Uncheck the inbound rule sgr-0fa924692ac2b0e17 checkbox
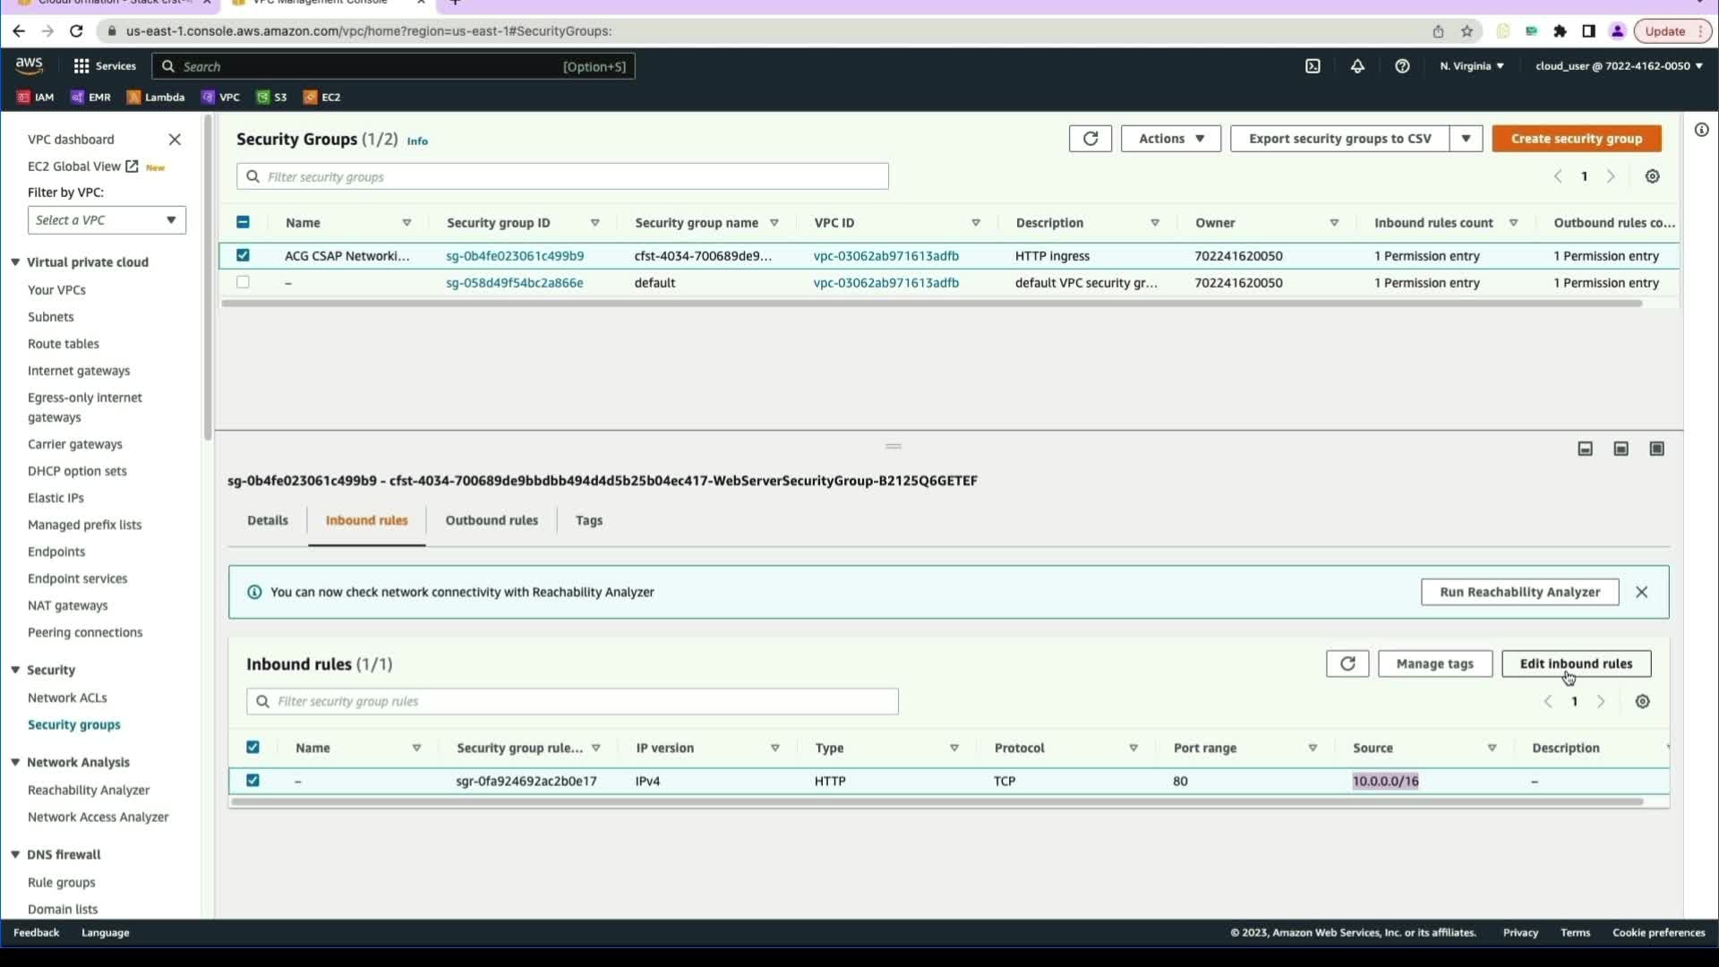 point(252,781)
